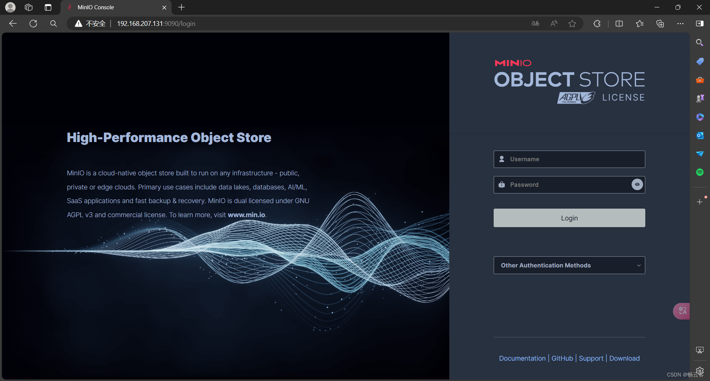This screenshot has height=381, width=710.
Task: Expand Other Authentication Methods dropdown
Action: click(569, 265)
